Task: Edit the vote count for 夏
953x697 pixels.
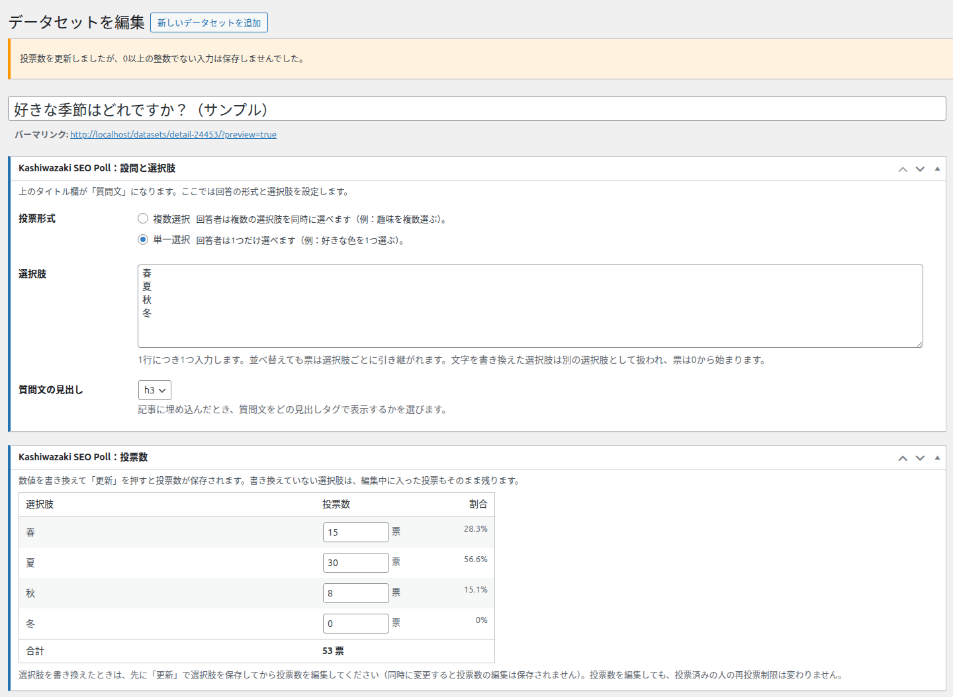Action: [356, 563]
